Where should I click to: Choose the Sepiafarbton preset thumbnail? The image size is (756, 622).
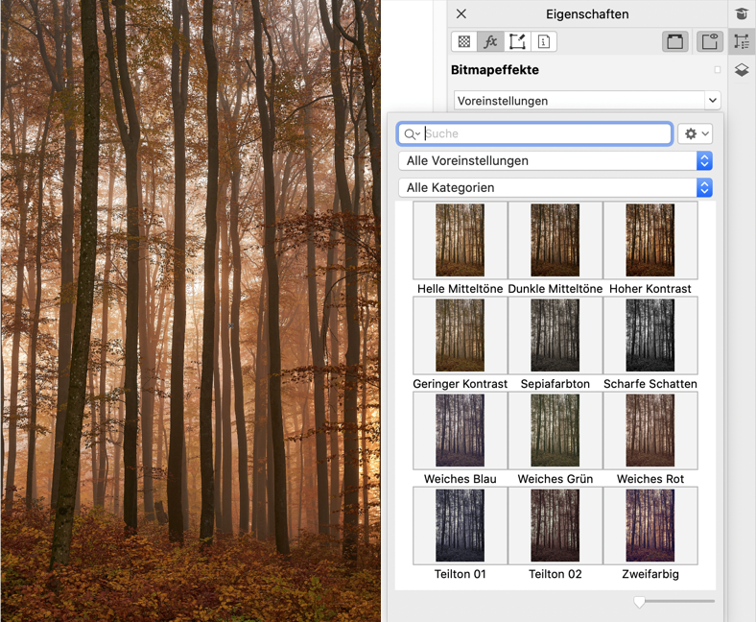(x=555, y=336)
